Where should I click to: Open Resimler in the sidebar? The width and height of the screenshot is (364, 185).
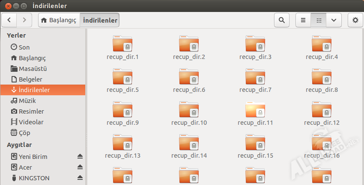coord(31,112)
